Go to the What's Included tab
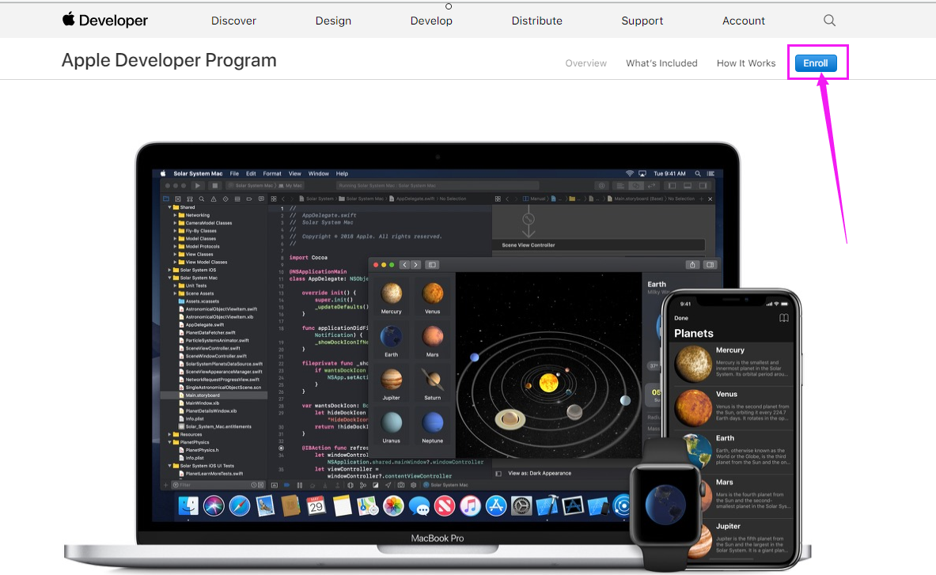The image size is (936, 575). click(661, 63)
